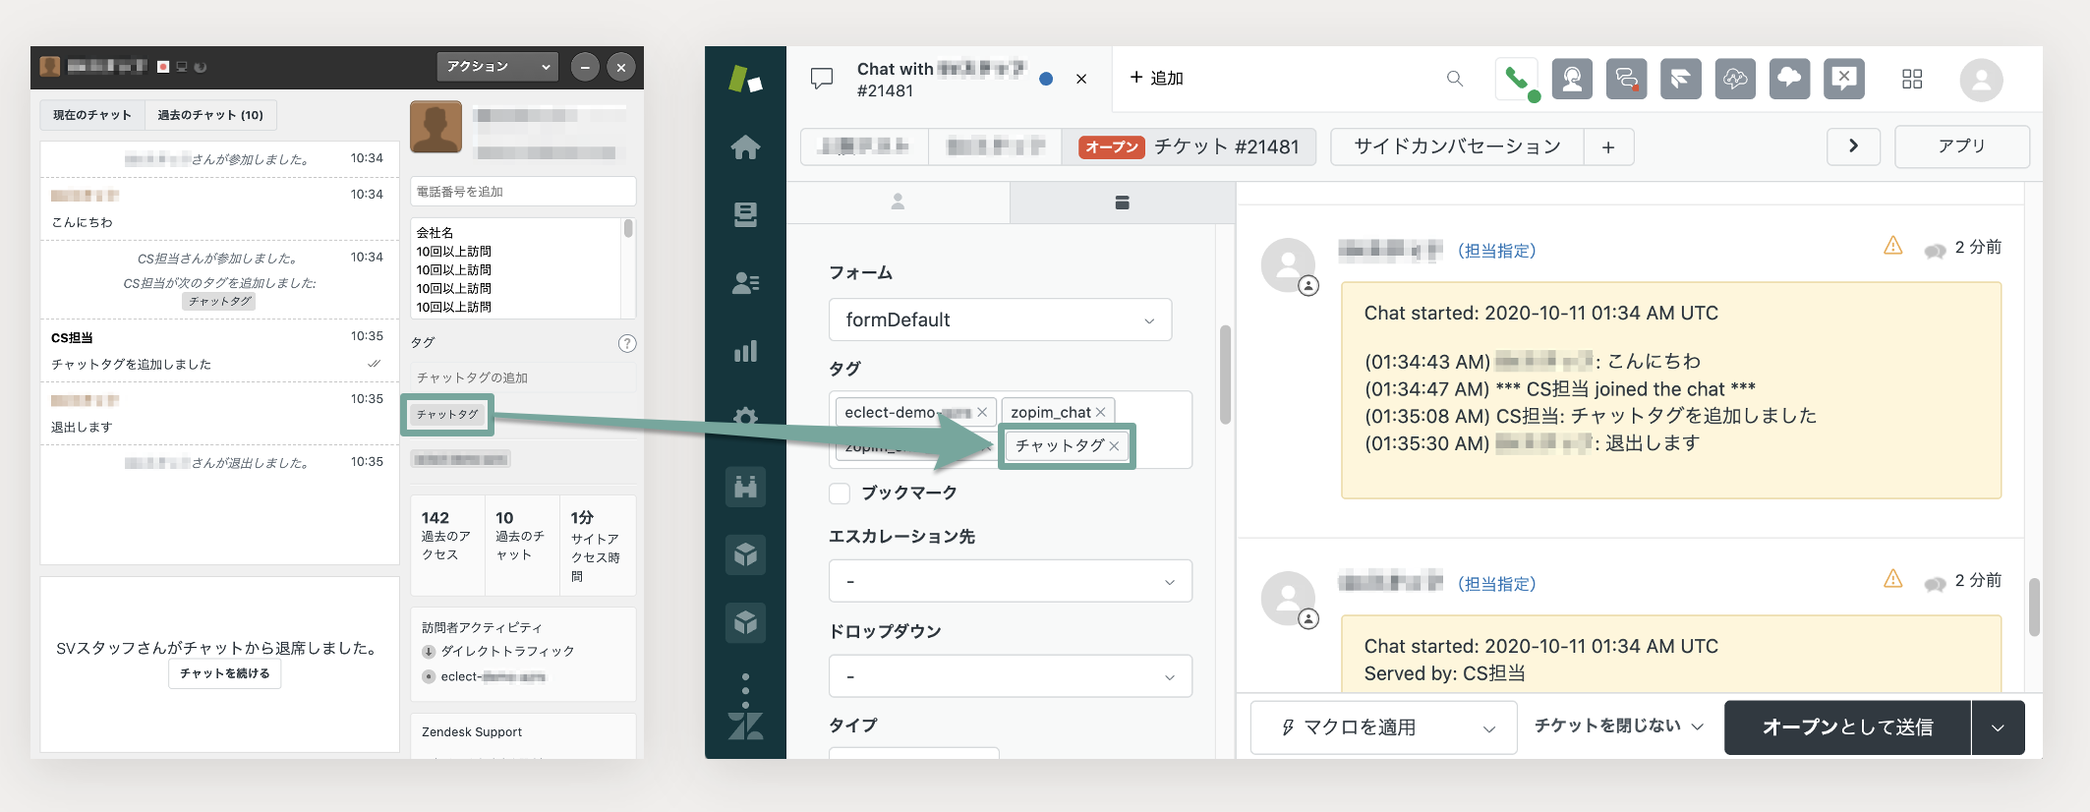The image size is (2090, 812).
Task: Expand the right chevron panel button
Action: [1853, 146]
